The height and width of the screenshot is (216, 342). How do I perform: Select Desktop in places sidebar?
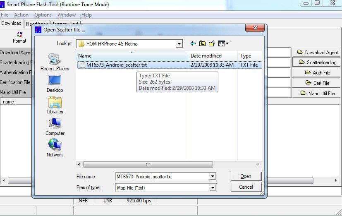pos(55,84)
